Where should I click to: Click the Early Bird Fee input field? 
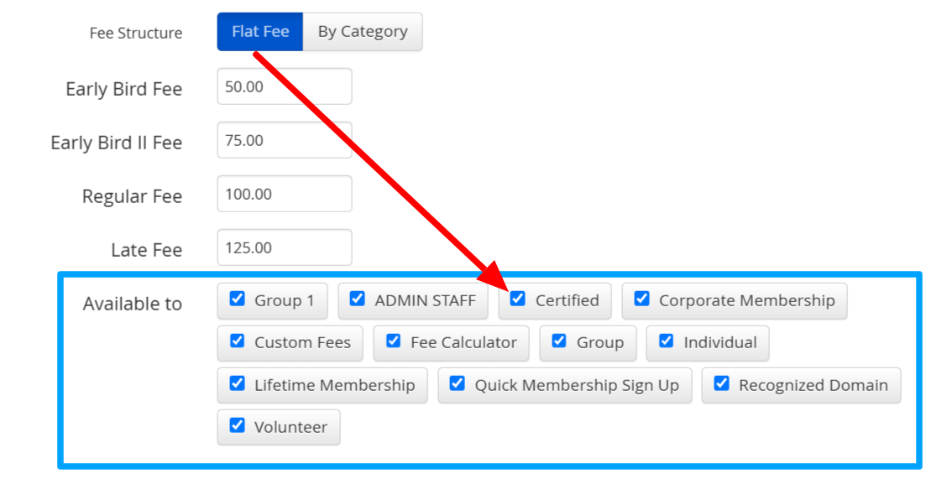[x=284, y=86]
